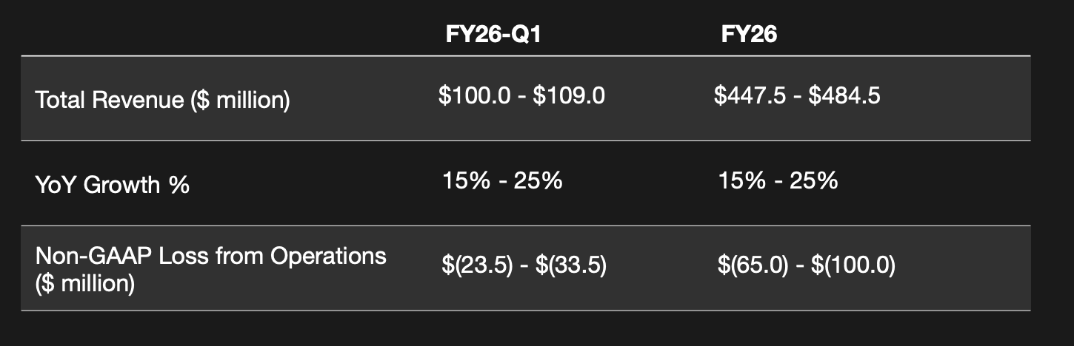Click the $(33.5) loss value
This screenshot has height=346, width=1074.
tap(571, 265)
